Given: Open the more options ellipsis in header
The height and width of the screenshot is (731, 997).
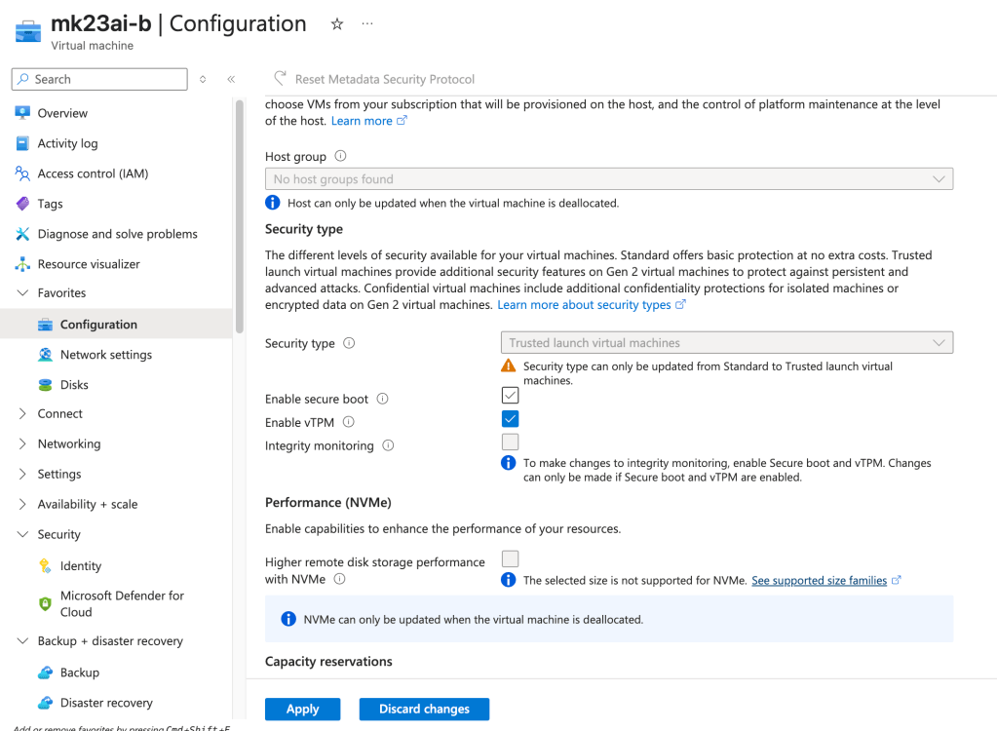Looking at the screenshot, I should [367, 24].
